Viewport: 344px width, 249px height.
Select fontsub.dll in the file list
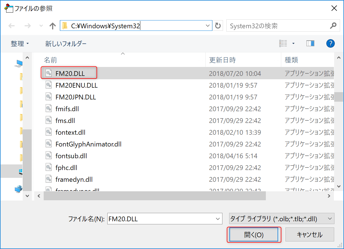click(71, 156)
